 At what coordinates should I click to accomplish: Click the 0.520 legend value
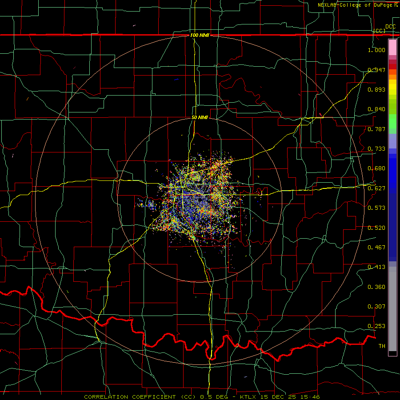point(376,228)
